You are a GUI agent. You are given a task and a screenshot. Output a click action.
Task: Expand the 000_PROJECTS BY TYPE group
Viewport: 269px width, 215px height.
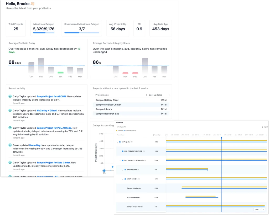tap(120, 151)
